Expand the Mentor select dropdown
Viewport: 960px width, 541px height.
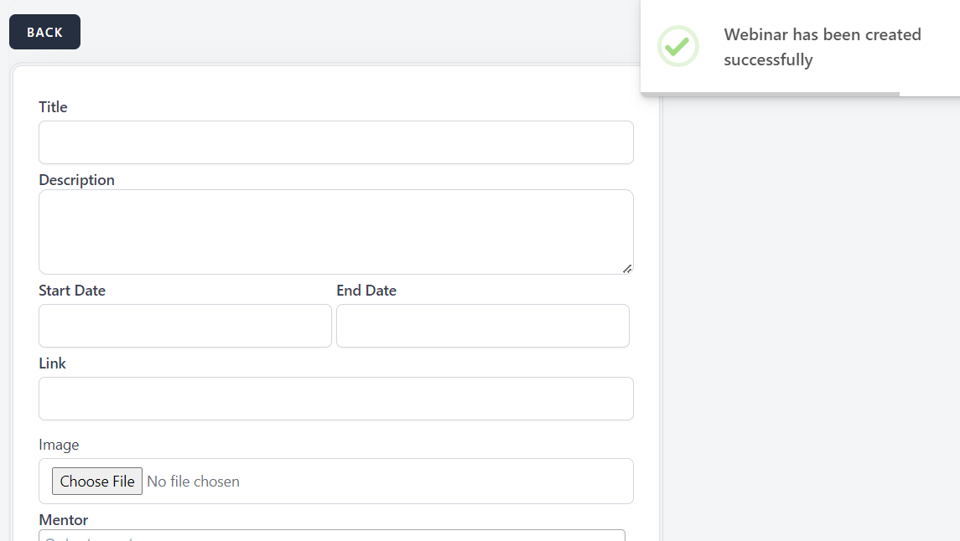[331, 535]
